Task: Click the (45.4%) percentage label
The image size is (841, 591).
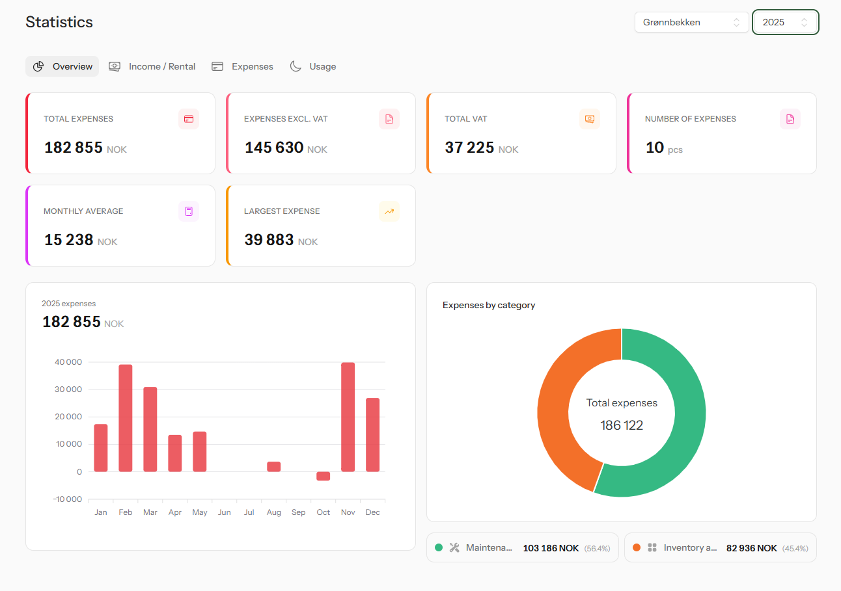Action: (x=795, y=548)
